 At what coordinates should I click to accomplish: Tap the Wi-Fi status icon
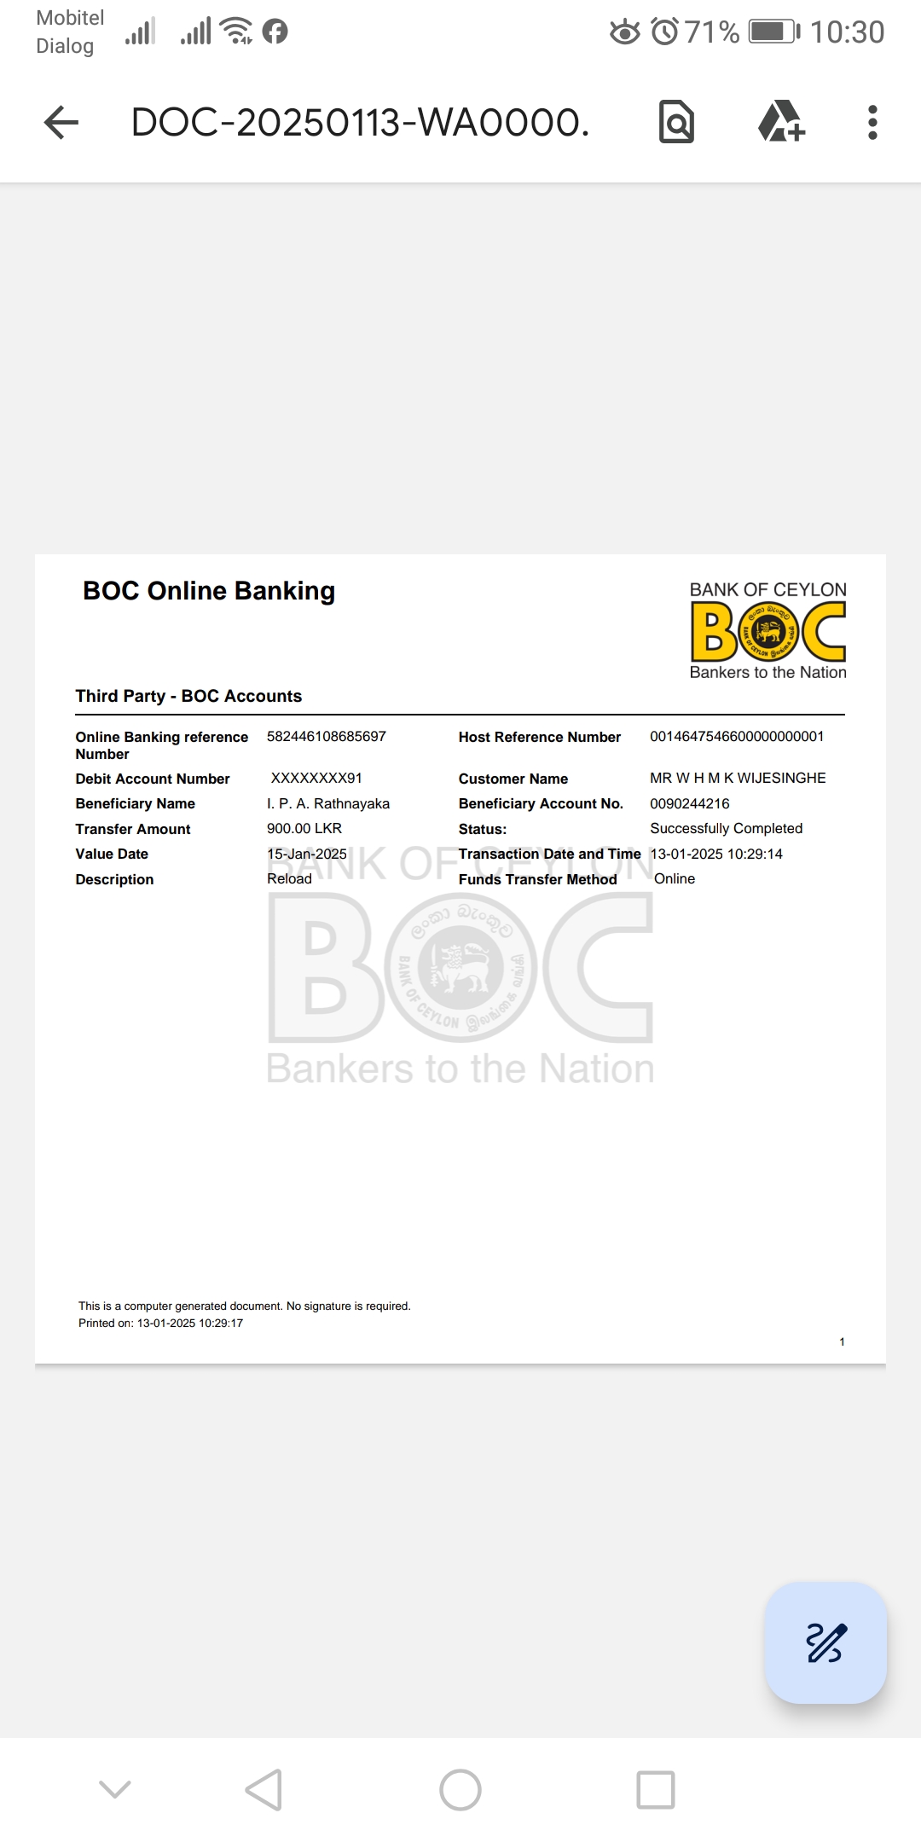click(x=235, y=31)
